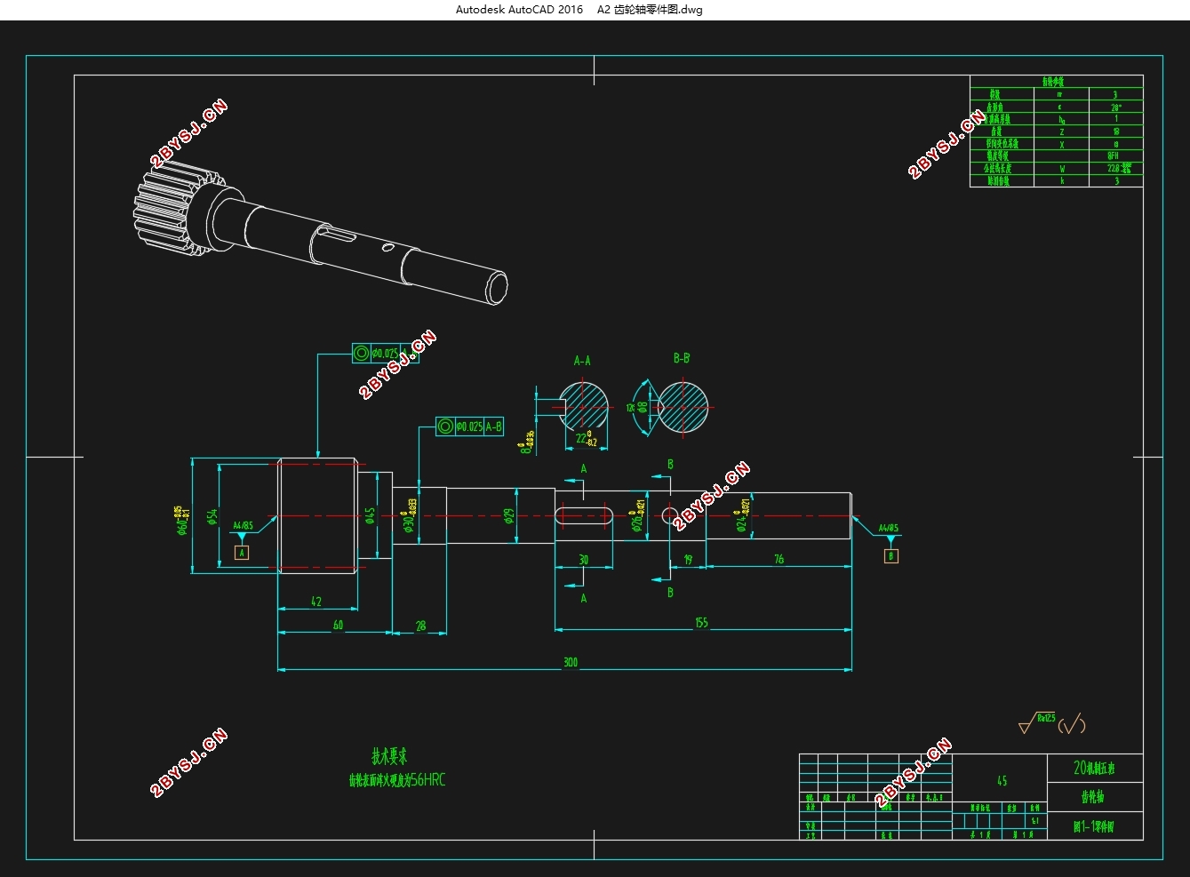Select the B-B section view label
The width and height of the screenshot is (1190, 877).
(682, 358)
